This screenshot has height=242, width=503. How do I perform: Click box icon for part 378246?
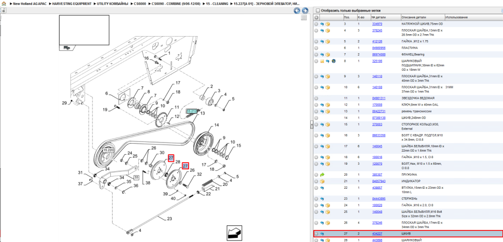(x=328, y=223)
